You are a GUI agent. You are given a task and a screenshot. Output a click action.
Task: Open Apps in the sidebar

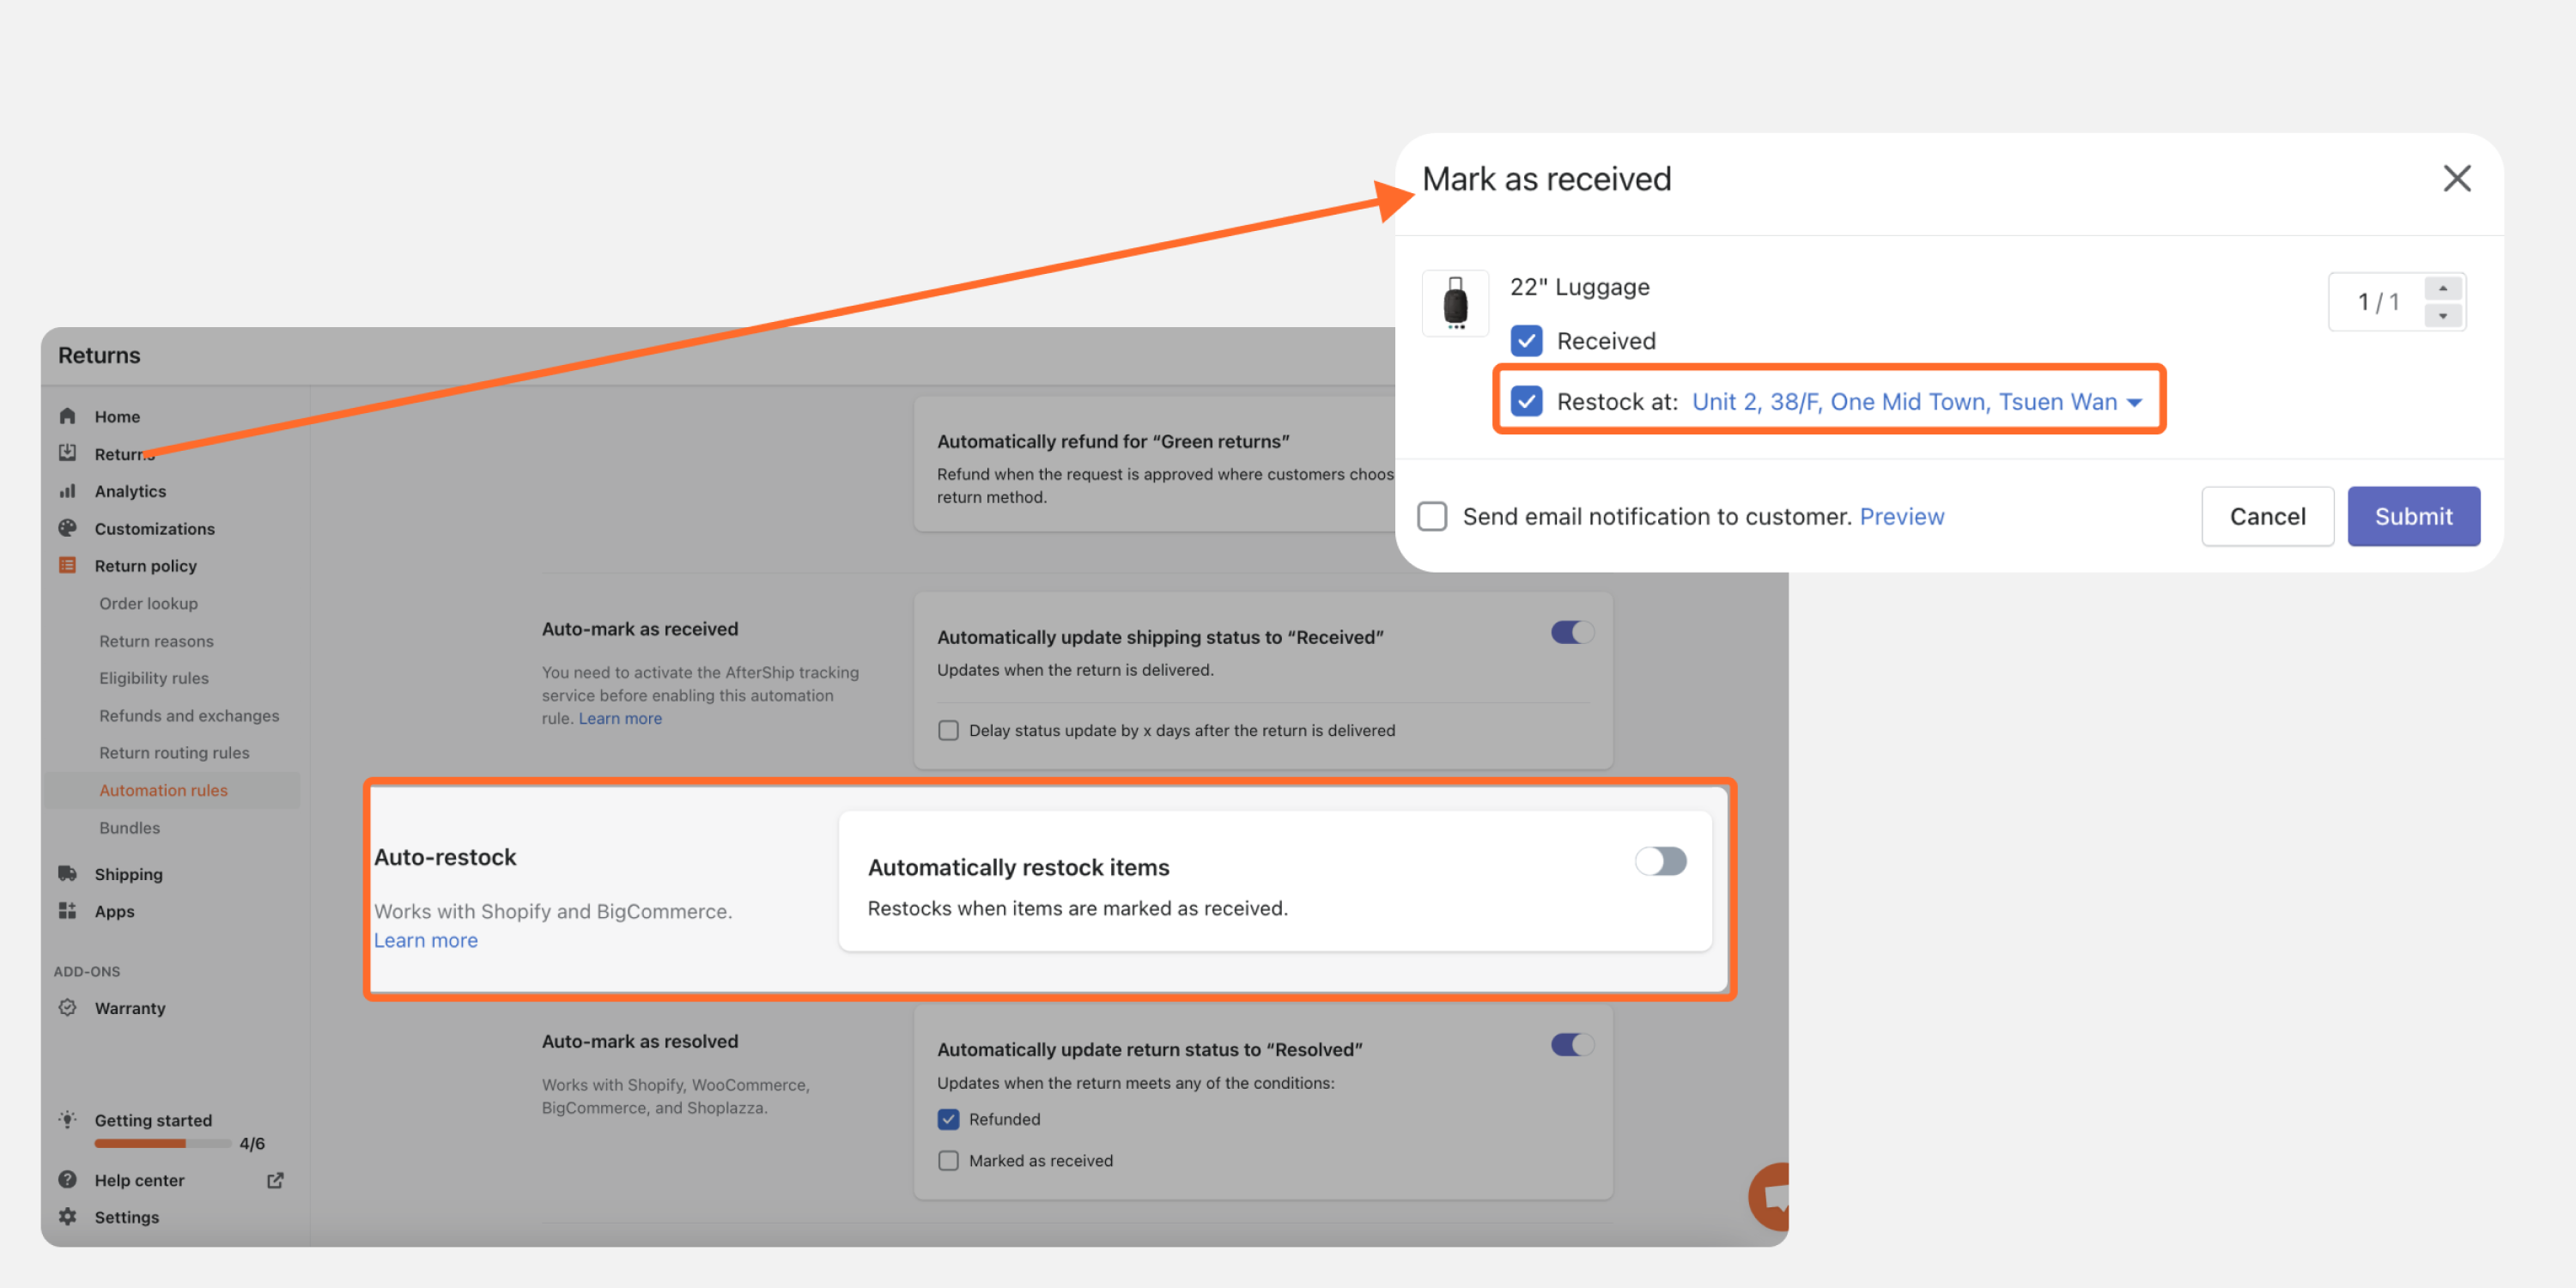point(114,911)
